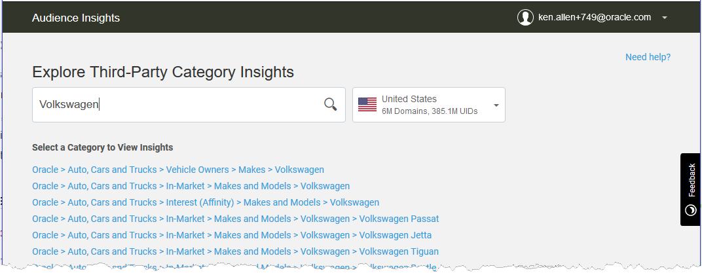This screenshot has height=275, width=702.
Task: Expand the United States country selector arrow
Action: click(496, 105)
